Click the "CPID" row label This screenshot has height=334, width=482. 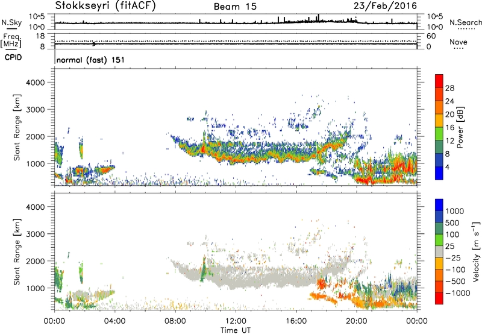click(x=13, y=57)
